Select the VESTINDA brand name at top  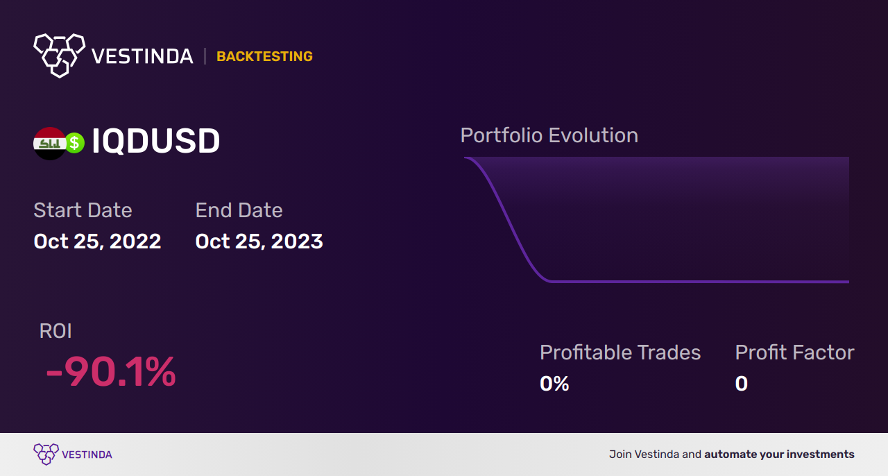point(142,56)
